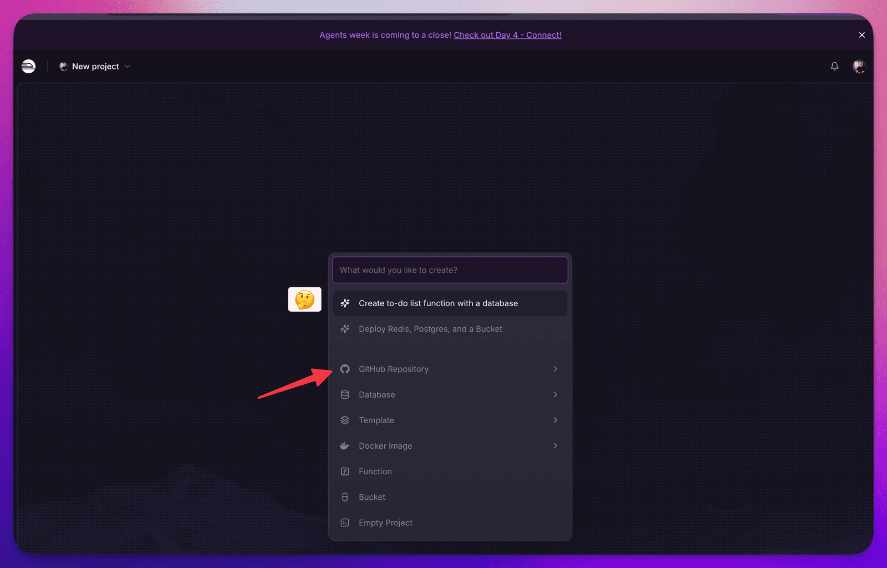The image size is (887, 568).
Task: Open the notifications bell
Action: point(834,67)
